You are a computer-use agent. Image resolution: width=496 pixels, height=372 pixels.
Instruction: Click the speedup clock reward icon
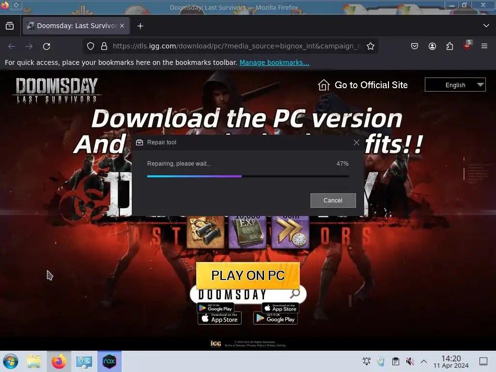click(x=291, y=232)
